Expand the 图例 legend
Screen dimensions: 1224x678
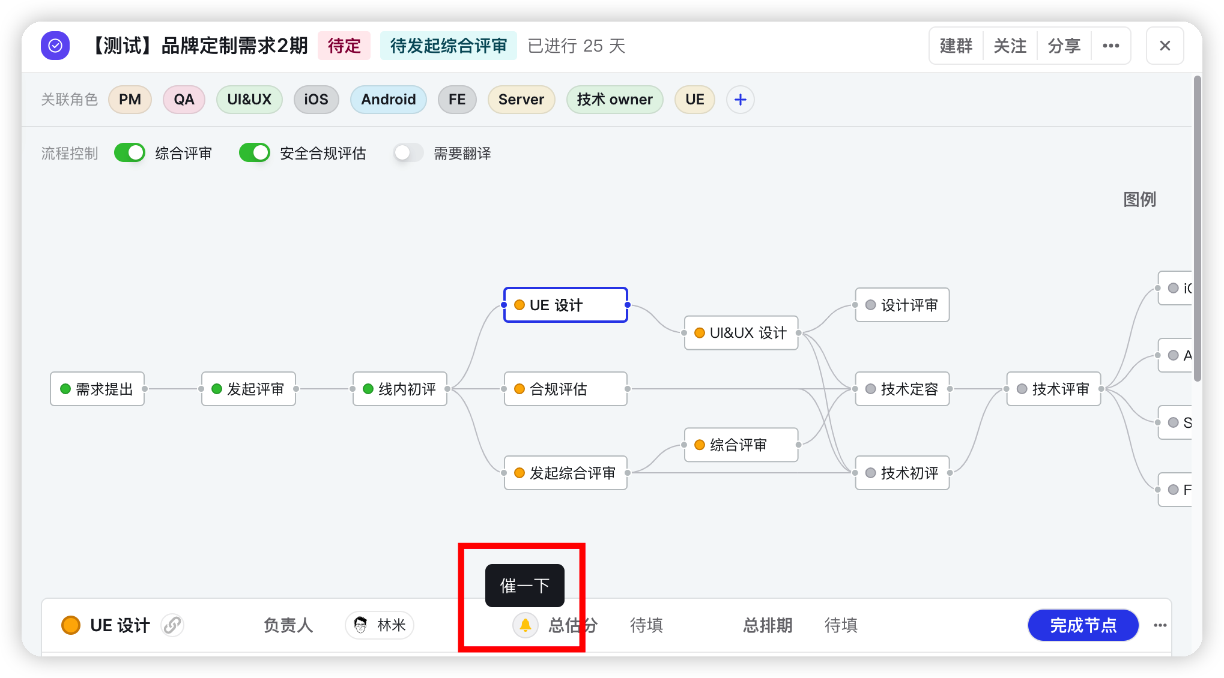coord(1139,199)
